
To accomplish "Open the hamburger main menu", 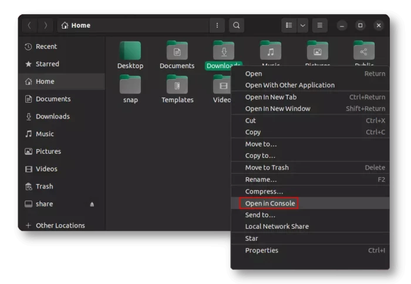I will click(320, 25).
